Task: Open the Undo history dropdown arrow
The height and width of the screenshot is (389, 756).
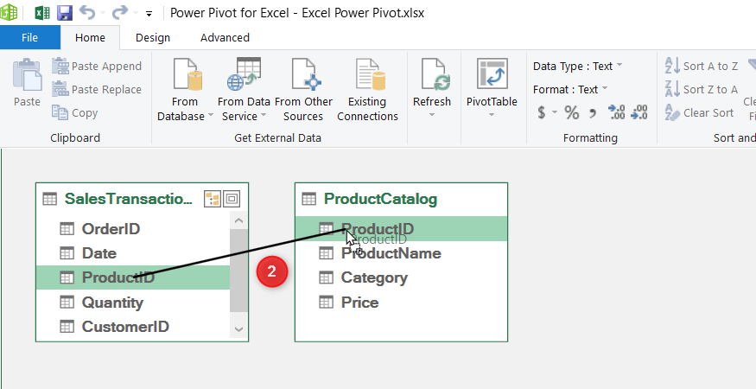Action: [x=103, y=13]
